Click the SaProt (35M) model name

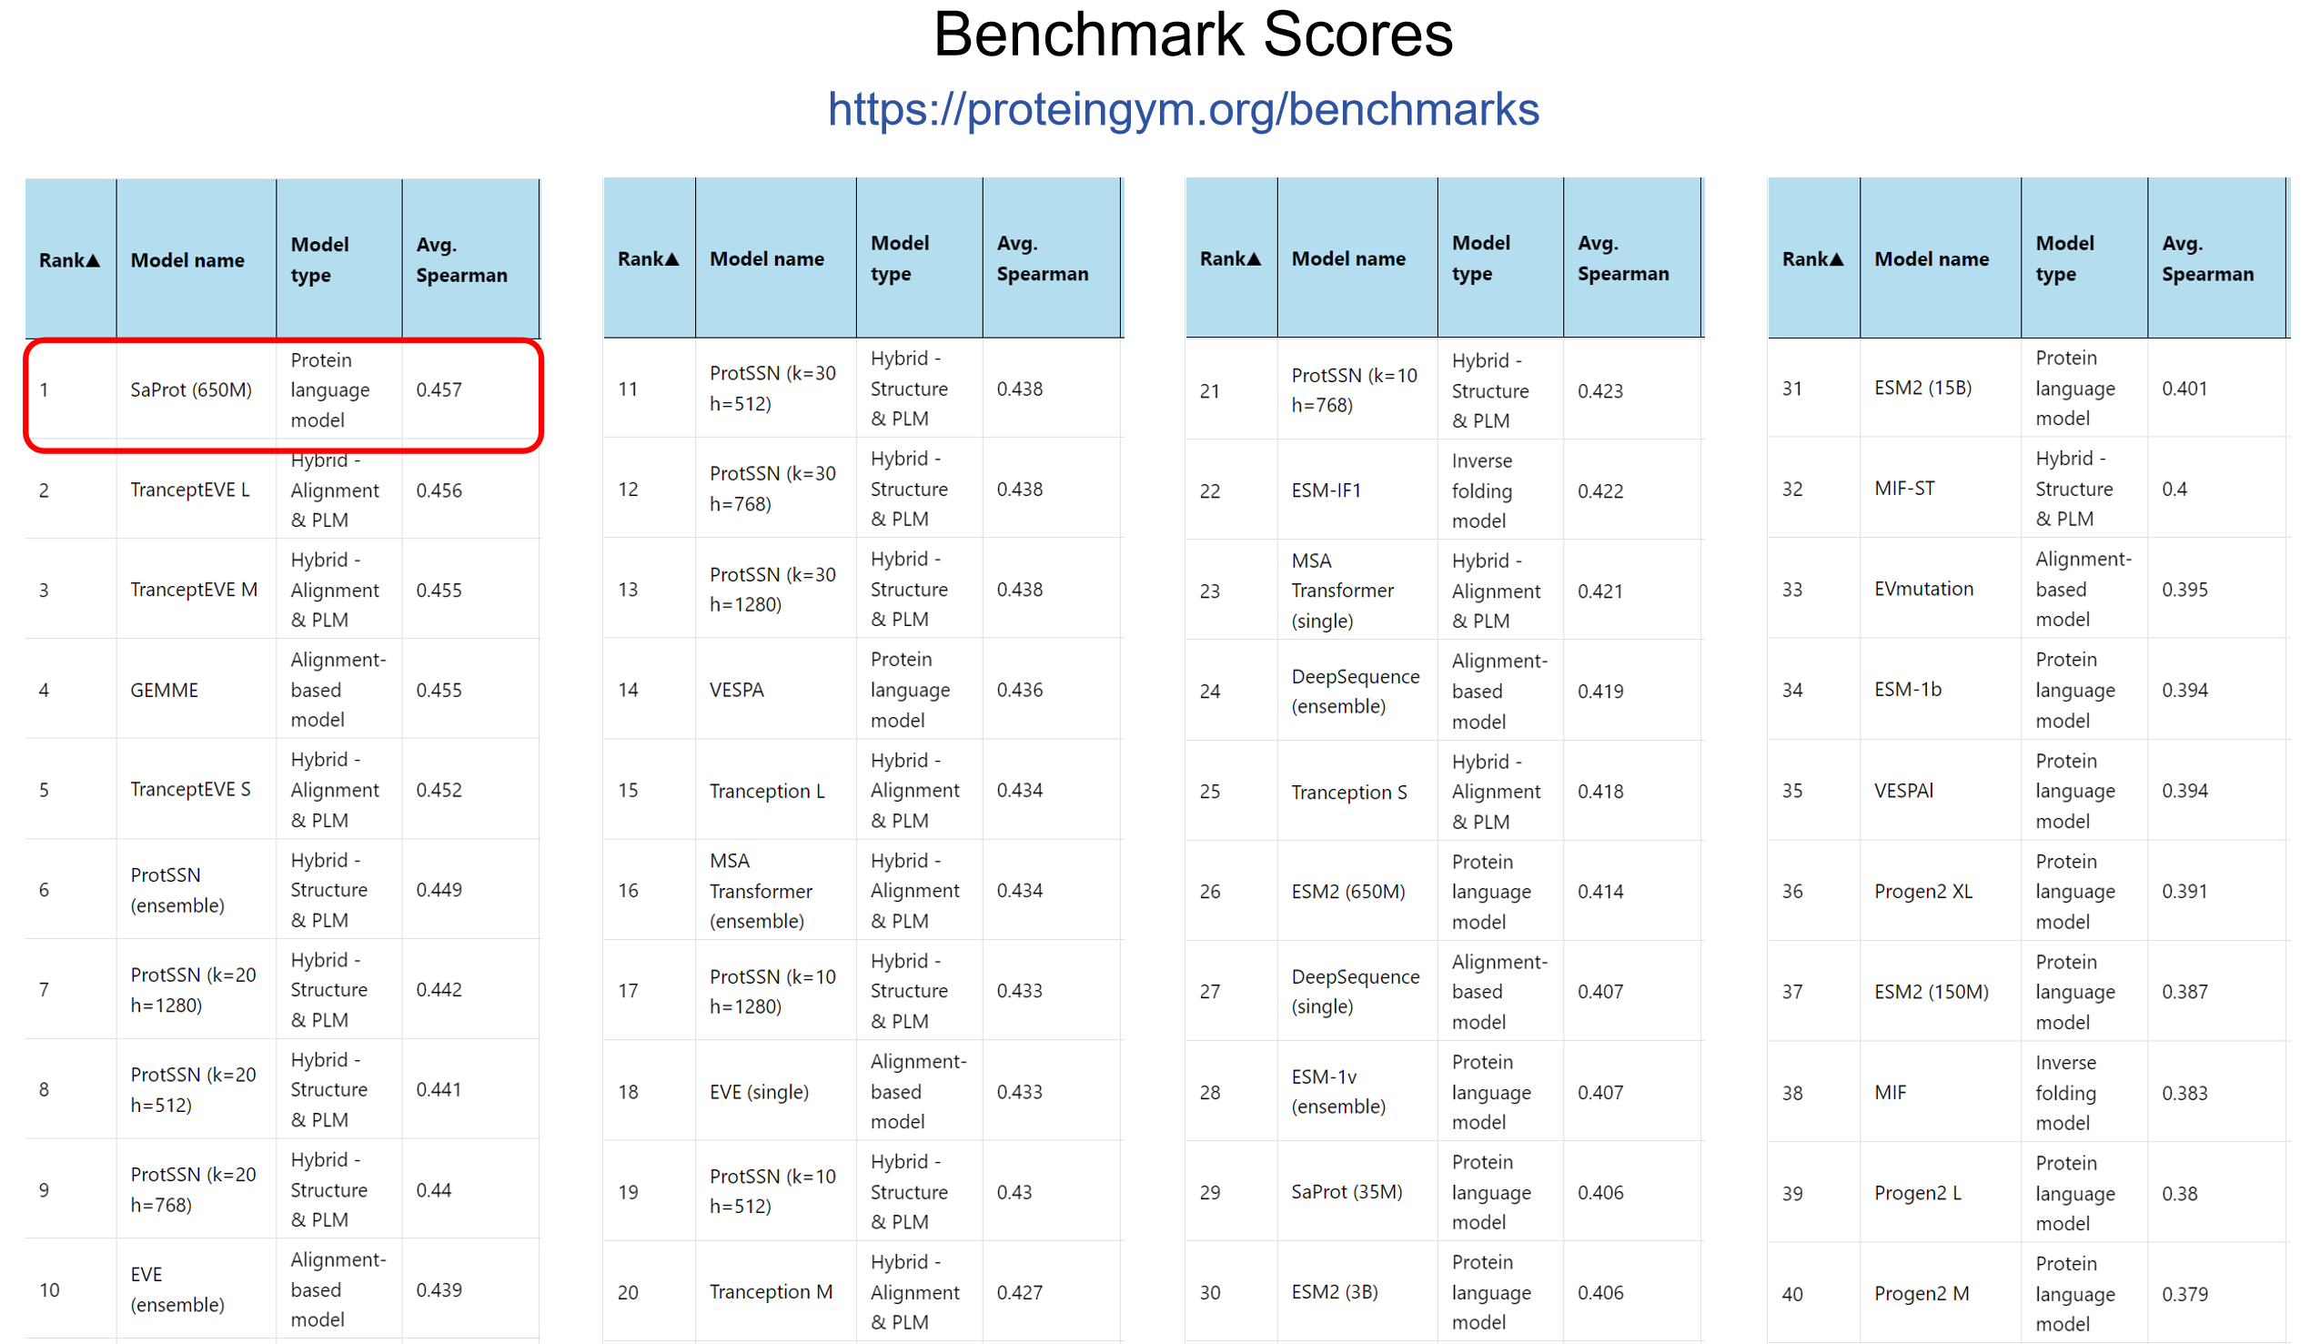[x=1346, y=1193]
